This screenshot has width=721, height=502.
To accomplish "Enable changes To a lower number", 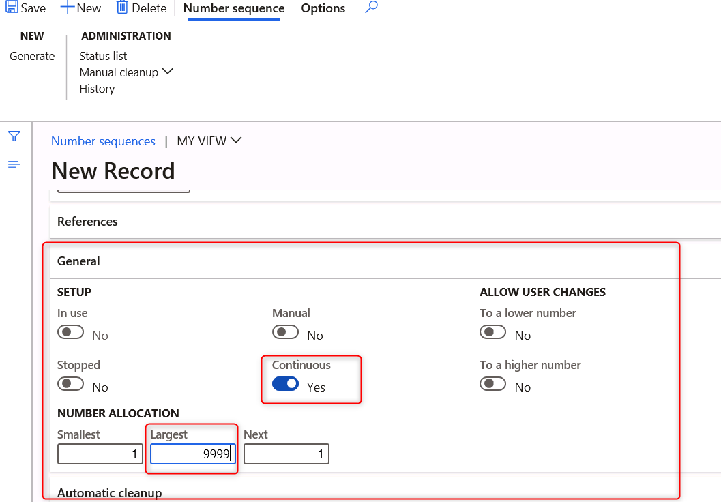I will click(492, 331).
